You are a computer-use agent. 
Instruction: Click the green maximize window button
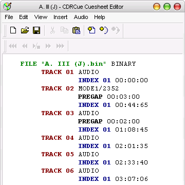[167, 7]
